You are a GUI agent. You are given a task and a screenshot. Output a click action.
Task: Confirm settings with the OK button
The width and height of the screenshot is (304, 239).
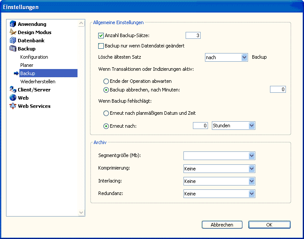pos(269,225)
